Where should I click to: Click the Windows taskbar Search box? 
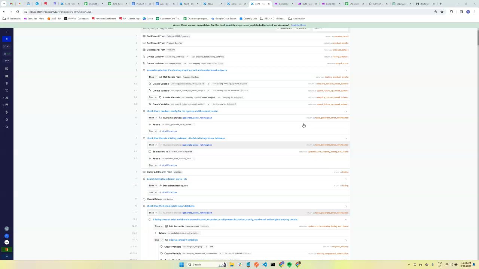(207, 265)
